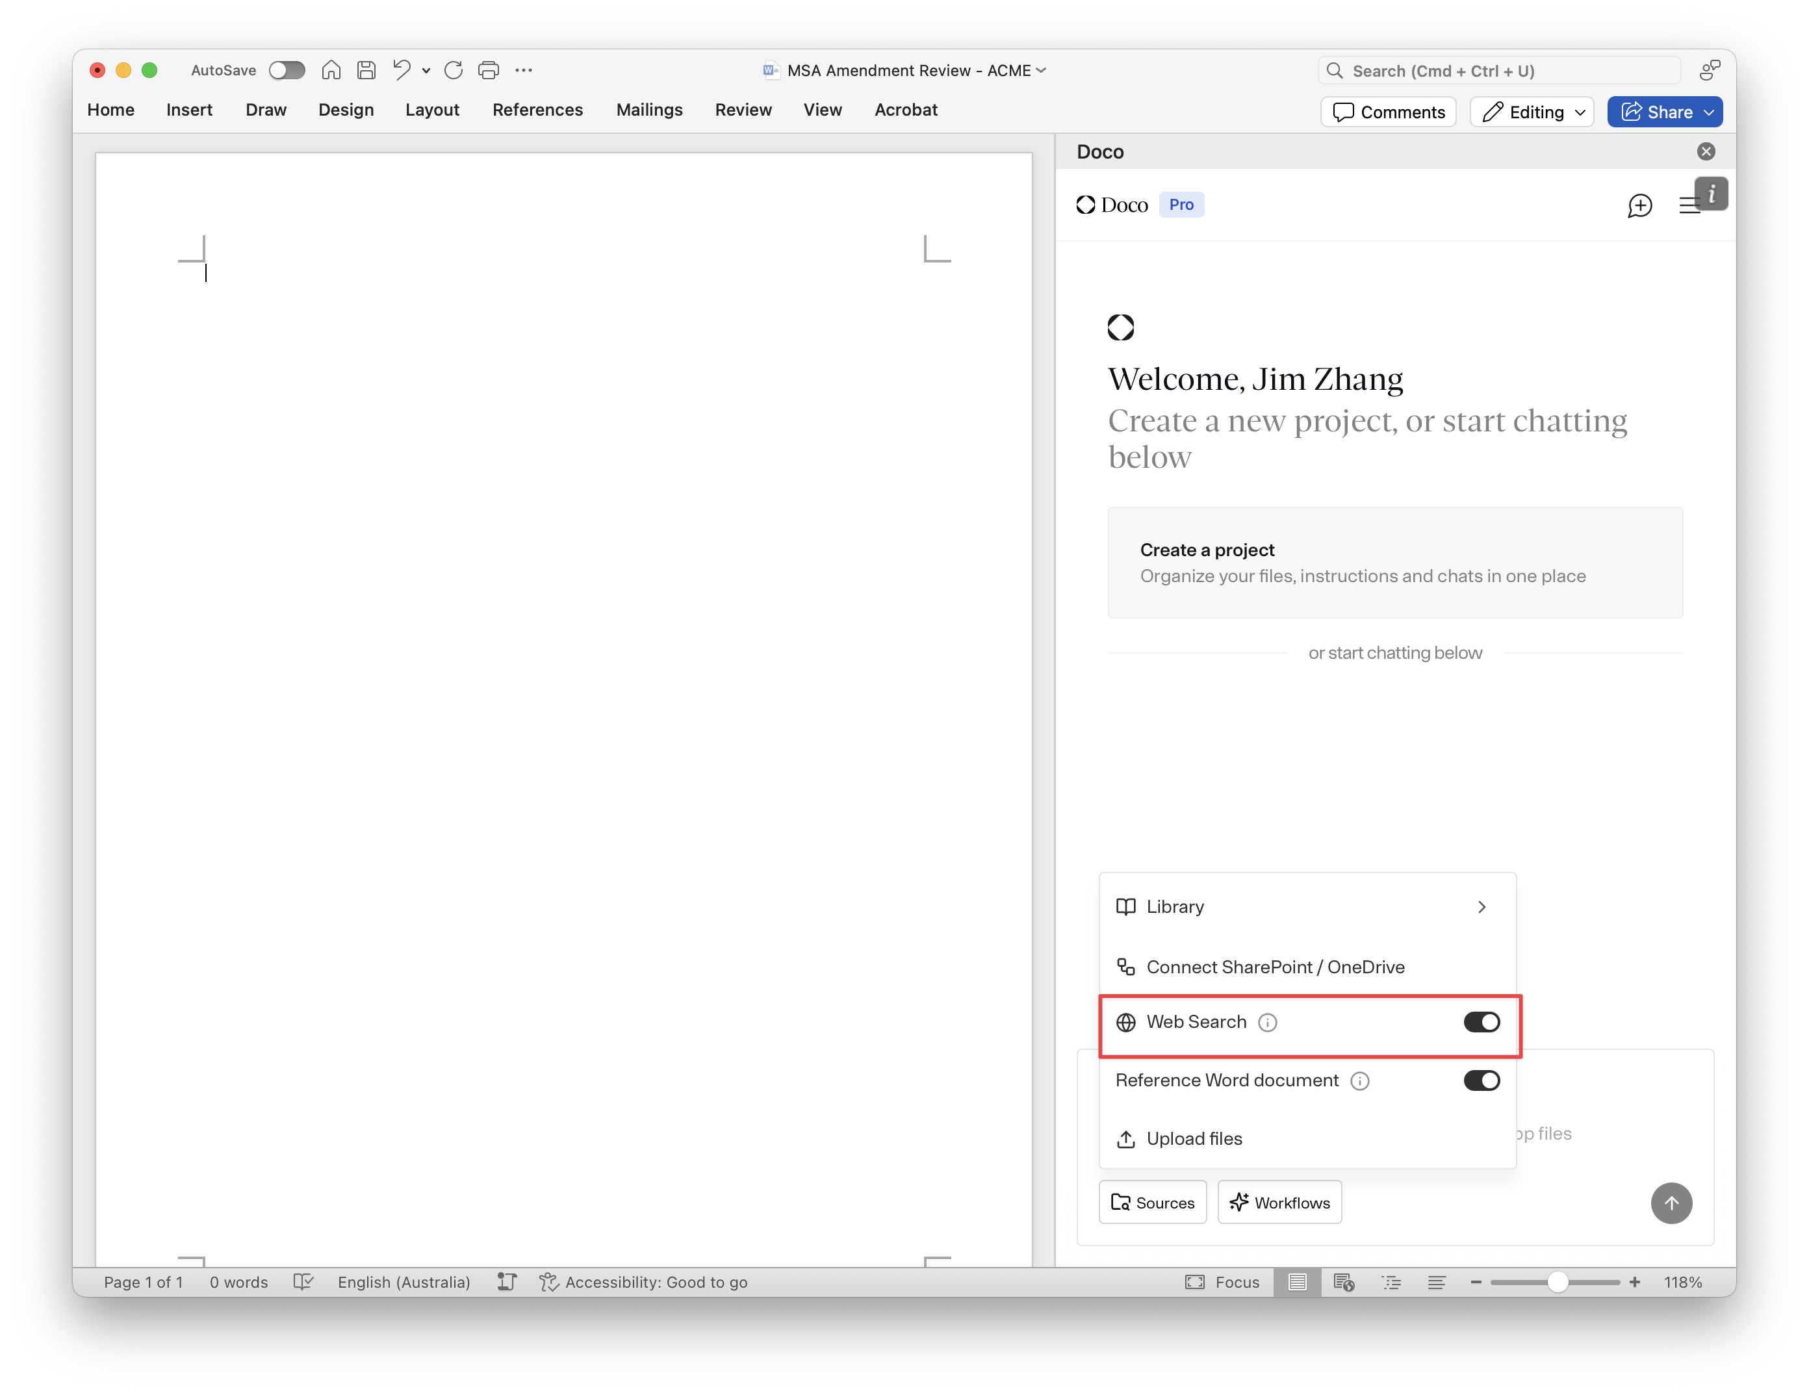Click the Redo icon
The height and width of the screenshot is (1393, 1809).
453,70
